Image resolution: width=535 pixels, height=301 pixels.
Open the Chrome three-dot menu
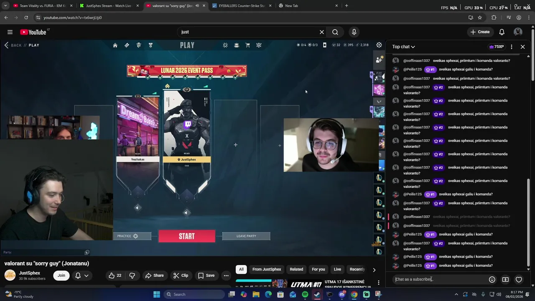pyautogui.click(x=528, y=18)
